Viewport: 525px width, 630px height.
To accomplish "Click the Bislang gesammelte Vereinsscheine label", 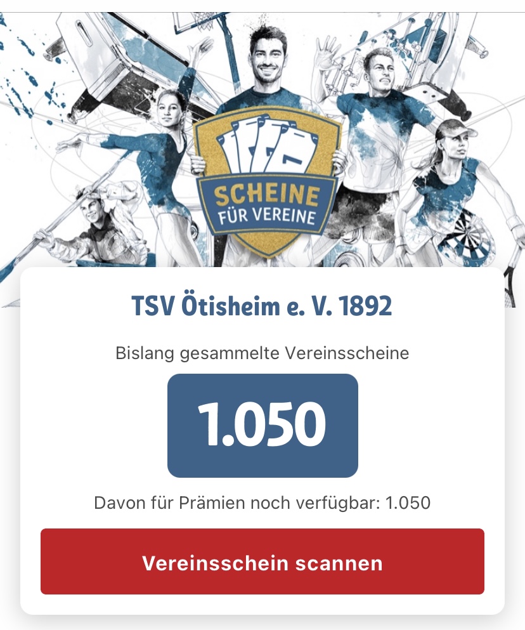I will [262, 353].
